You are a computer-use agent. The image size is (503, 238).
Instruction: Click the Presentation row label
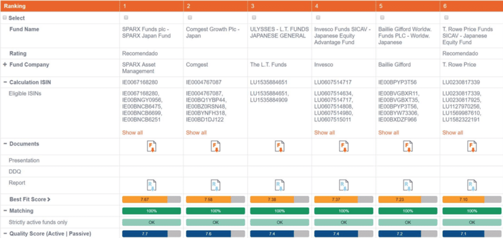coord(24,161)
